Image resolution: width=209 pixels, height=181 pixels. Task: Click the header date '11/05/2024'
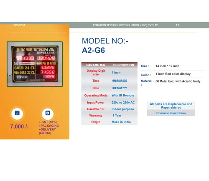coord(18,25)
